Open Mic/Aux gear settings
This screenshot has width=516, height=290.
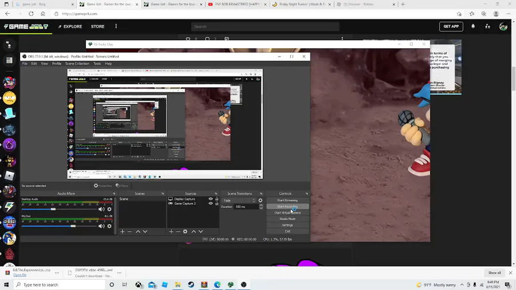coord(110,226)
